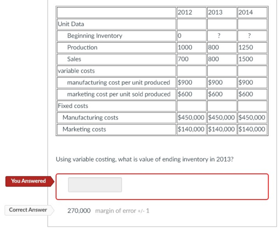
Task: Select marketing cost per unit sold label
Action: [119, 94]
